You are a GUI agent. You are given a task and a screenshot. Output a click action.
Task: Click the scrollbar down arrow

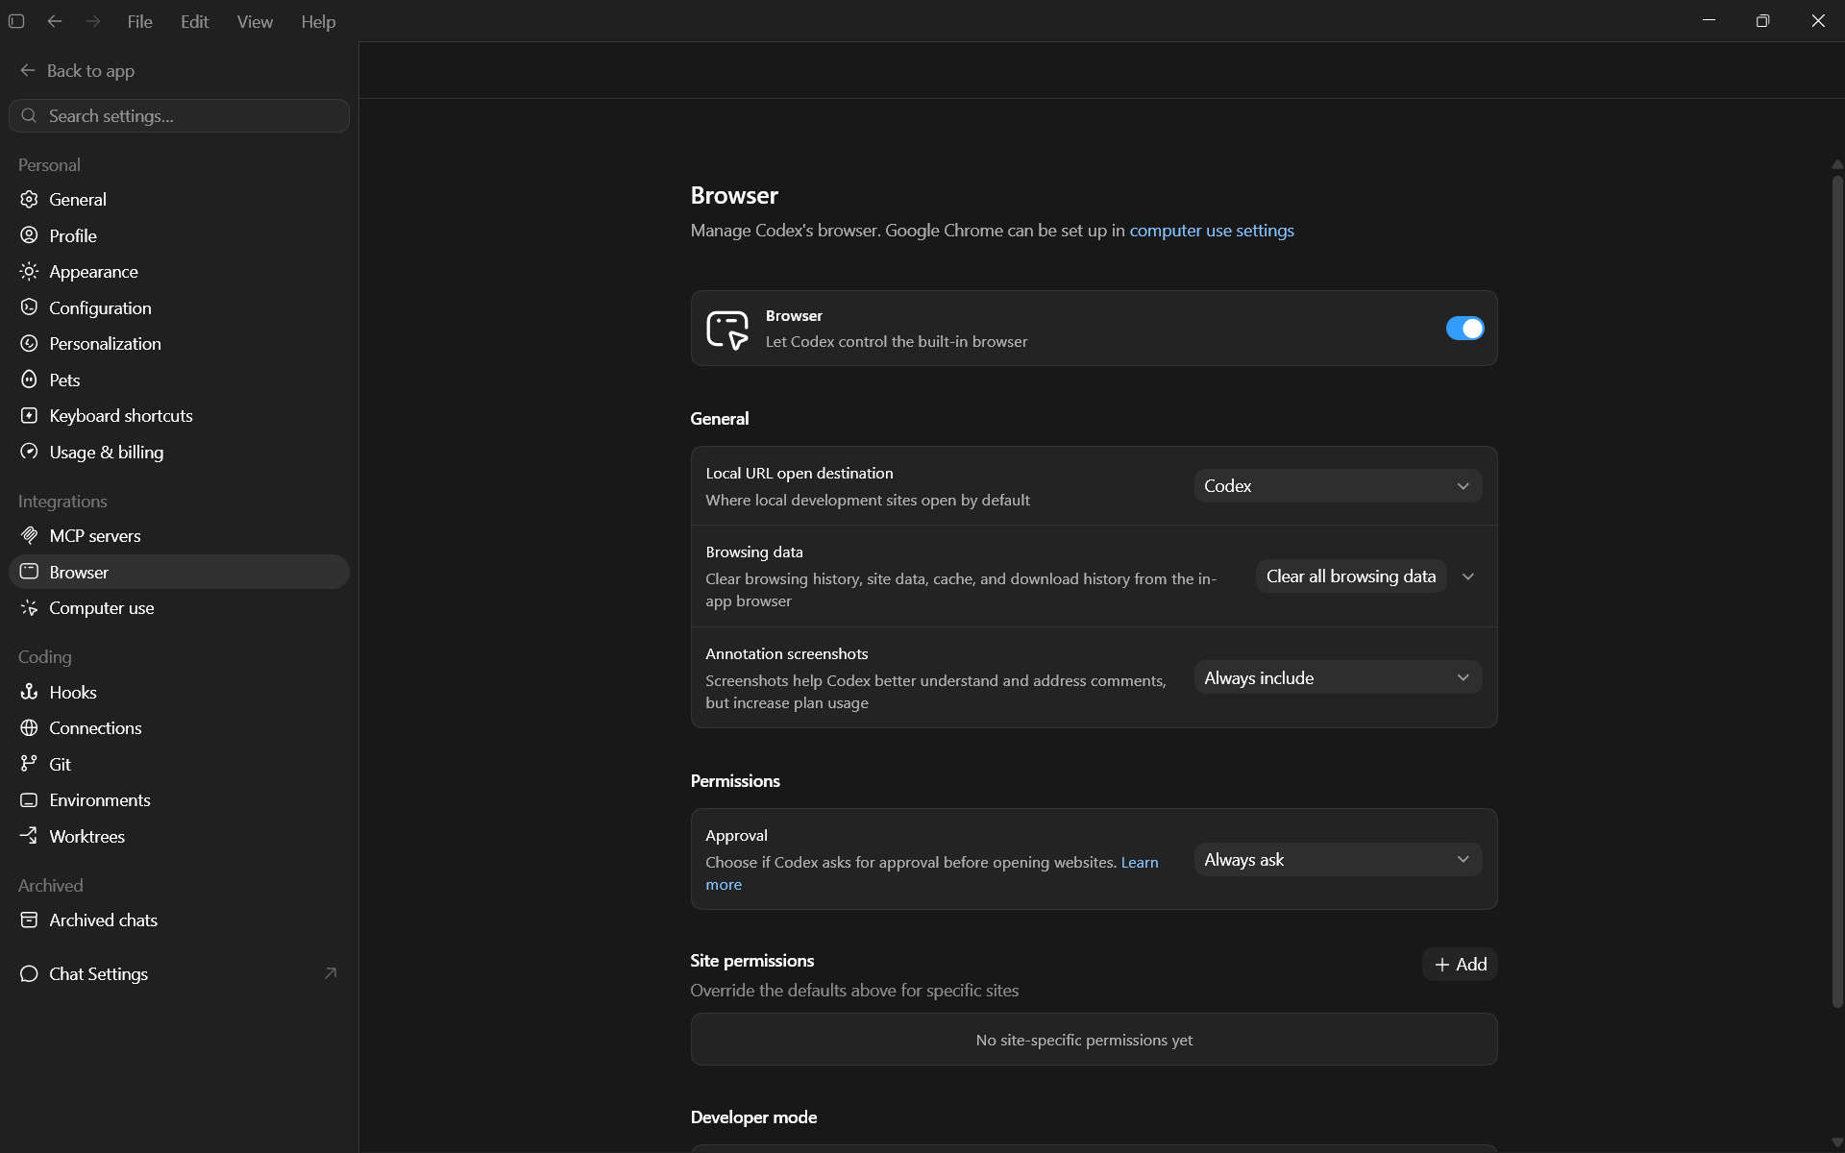(x=1837, y=1143)
